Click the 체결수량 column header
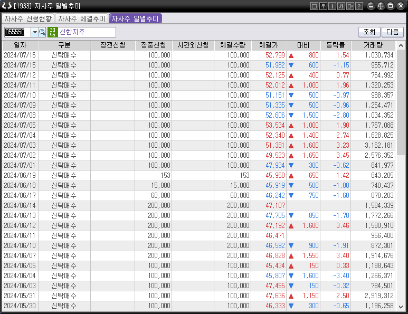 point(233,45)
